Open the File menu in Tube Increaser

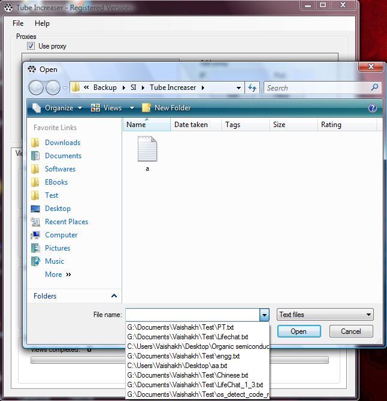pyautogui.click(x=18, y=23)
